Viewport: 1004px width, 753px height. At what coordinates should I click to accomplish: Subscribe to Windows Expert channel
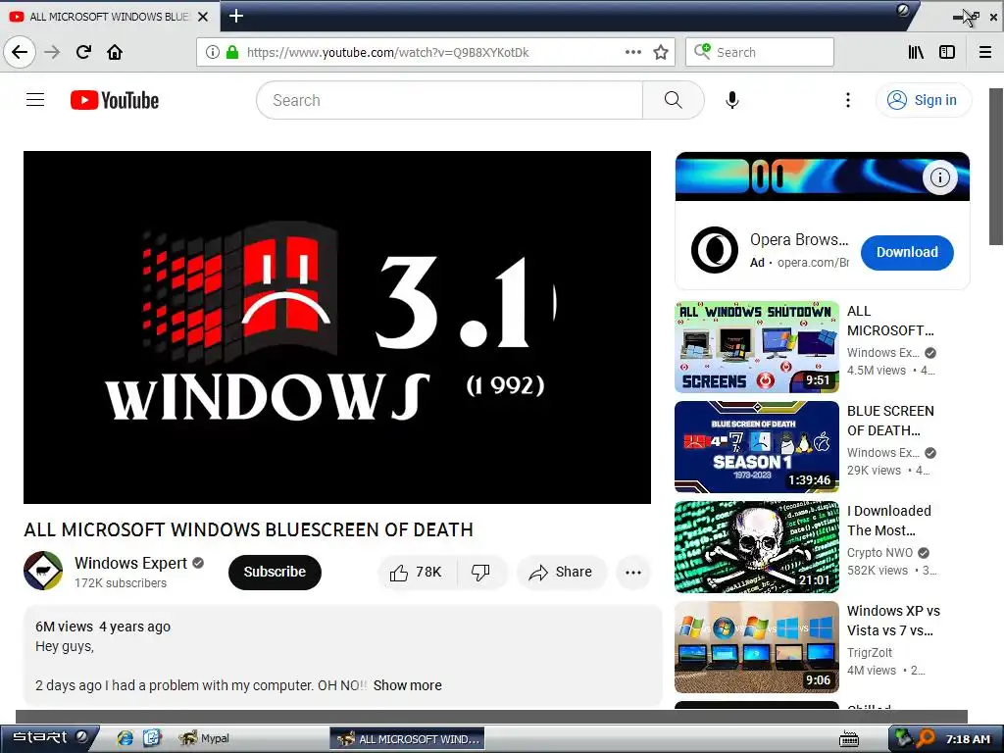(x=275, y=572)
